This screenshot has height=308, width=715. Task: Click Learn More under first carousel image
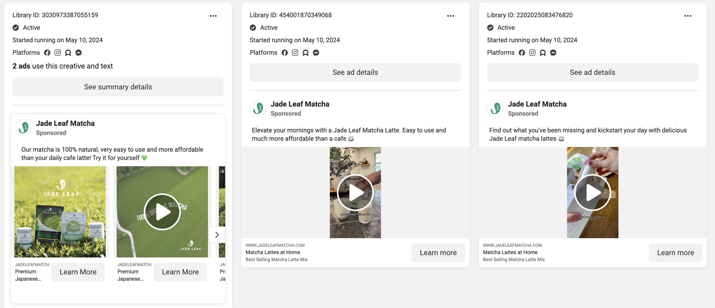tap(78, 272)
